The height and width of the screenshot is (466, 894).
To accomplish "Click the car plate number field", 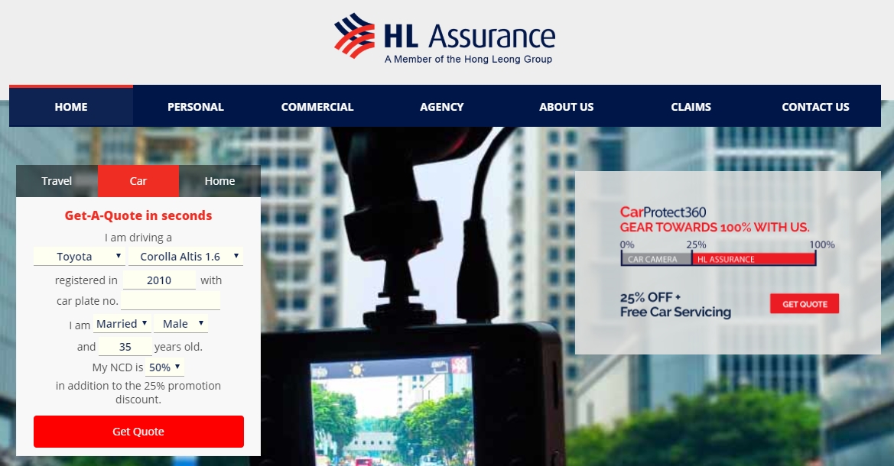I will tap(171, 301).
